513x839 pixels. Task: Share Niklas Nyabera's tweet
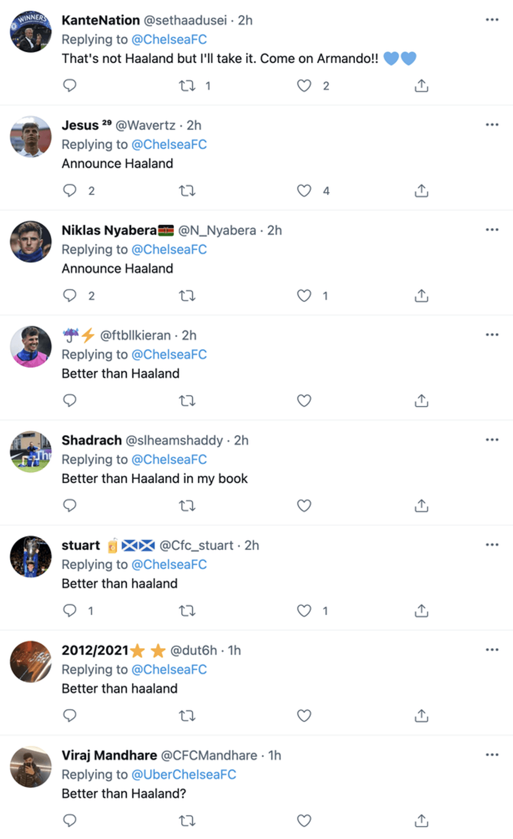click(421, 296)
